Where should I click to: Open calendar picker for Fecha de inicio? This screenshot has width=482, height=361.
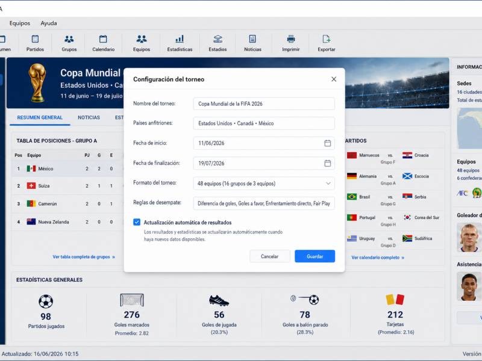328,143
